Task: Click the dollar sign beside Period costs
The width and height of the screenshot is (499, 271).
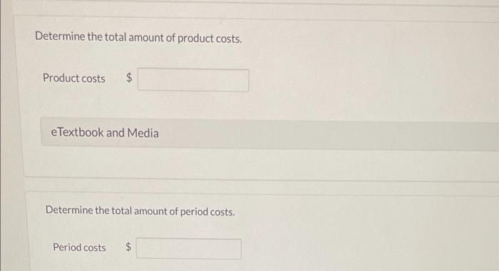Action: click(128, 247)
